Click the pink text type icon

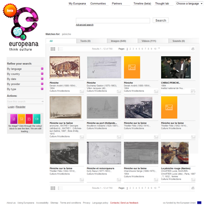point(14,119)
